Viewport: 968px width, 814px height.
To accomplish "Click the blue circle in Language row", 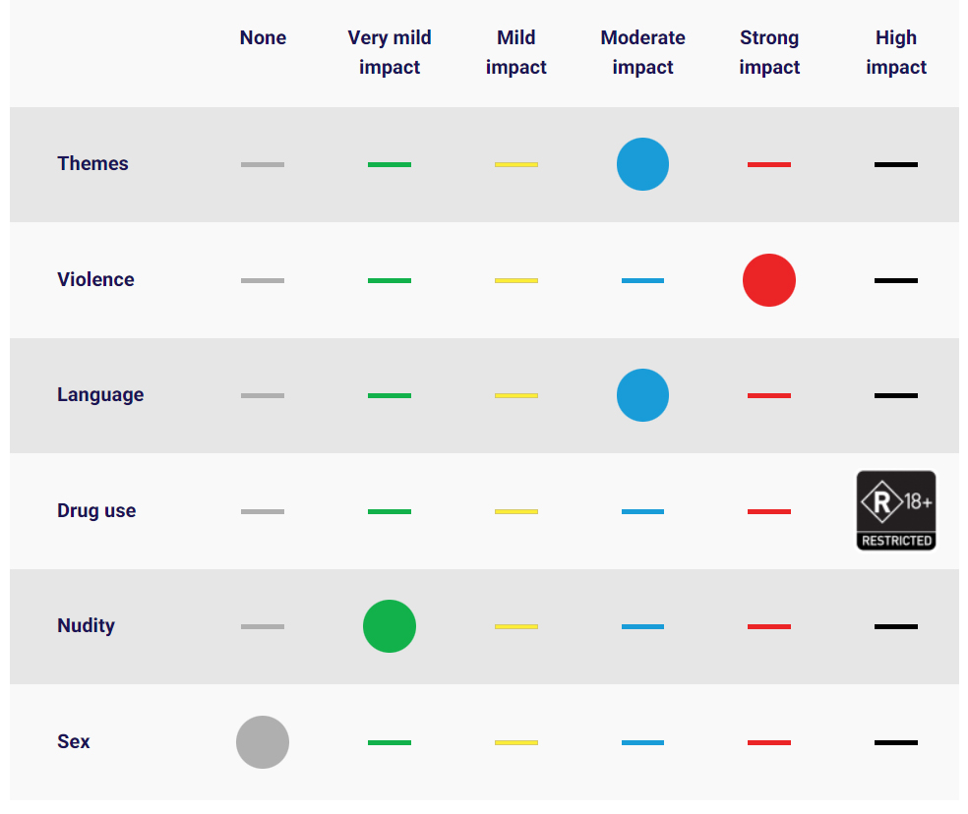I will (x=642, y=395).
